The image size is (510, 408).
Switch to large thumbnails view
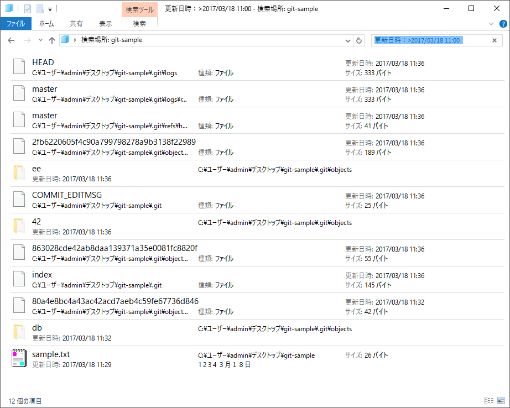pos(501,400)
